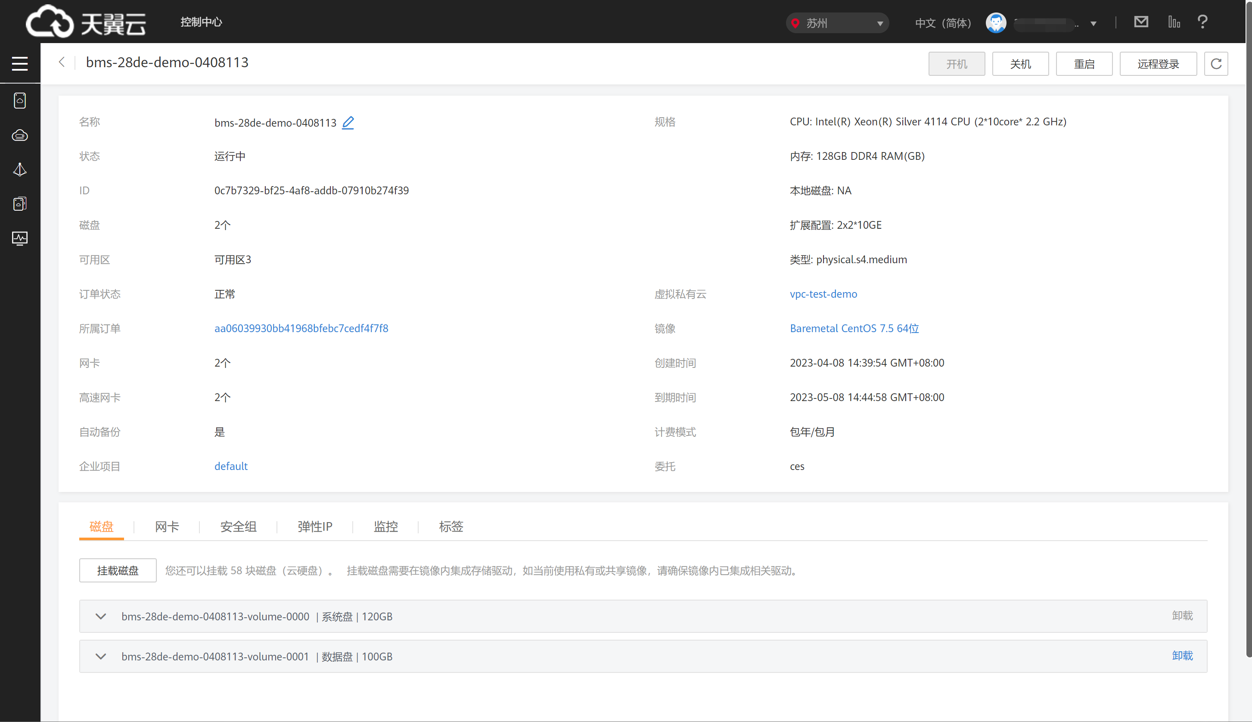Open the mail messages icon
Screen dimensions: 1252x722
click(1141, 22)
